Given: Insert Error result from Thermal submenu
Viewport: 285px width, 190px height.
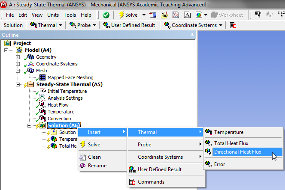Looking at the screenshot, I should coord(243,164).
